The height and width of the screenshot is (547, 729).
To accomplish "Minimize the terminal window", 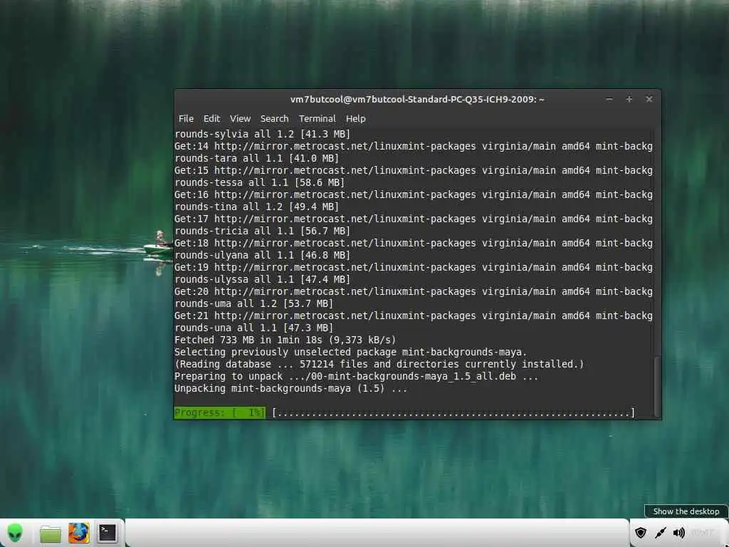I will coord(609,99).
